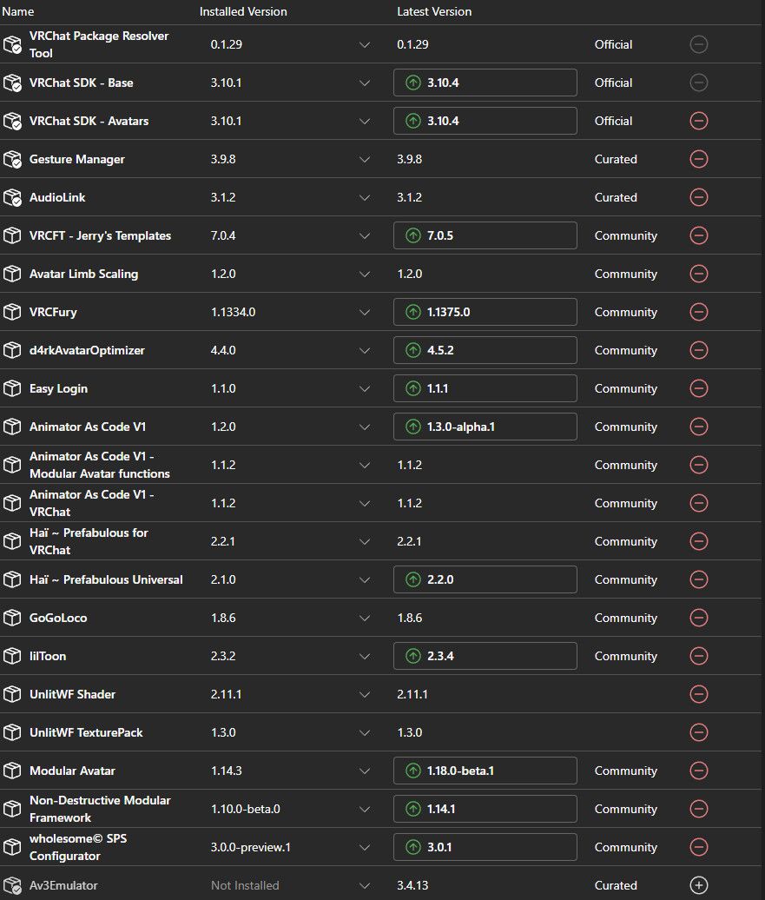Click the Installed Version column header

coord(243,11)
